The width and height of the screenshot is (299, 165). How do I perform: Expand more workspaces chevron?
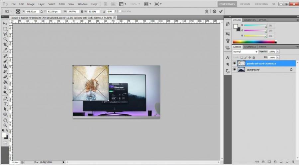point(274,4)
